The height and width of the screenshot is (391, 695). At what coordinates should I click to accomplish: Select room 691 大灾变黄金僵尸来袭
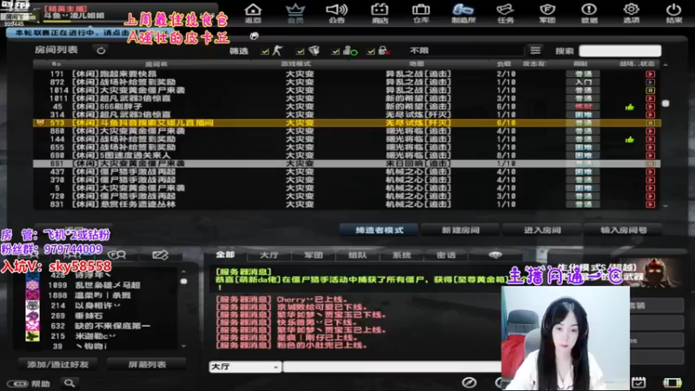click(347, 163)
